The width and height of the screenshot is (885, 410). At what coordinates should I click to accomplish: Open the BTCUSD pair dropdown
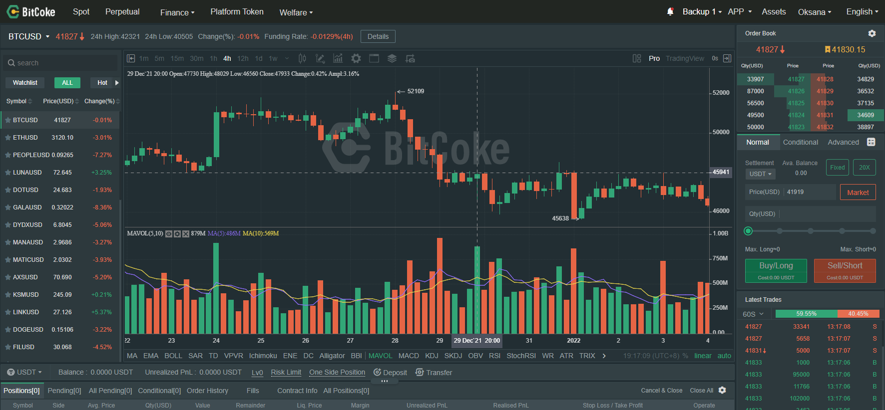tap(29, 36)
